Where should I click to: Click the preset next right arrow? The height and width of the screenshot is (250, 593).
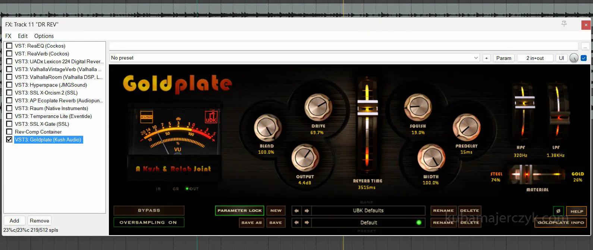[x=307, y=222]
